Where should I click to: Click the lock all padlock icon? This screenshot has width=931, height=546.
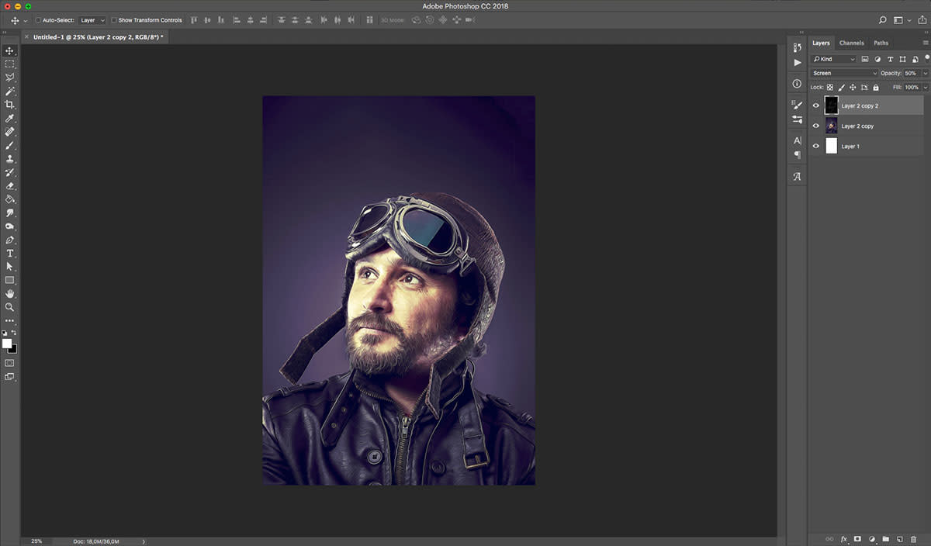pos(876,88)
